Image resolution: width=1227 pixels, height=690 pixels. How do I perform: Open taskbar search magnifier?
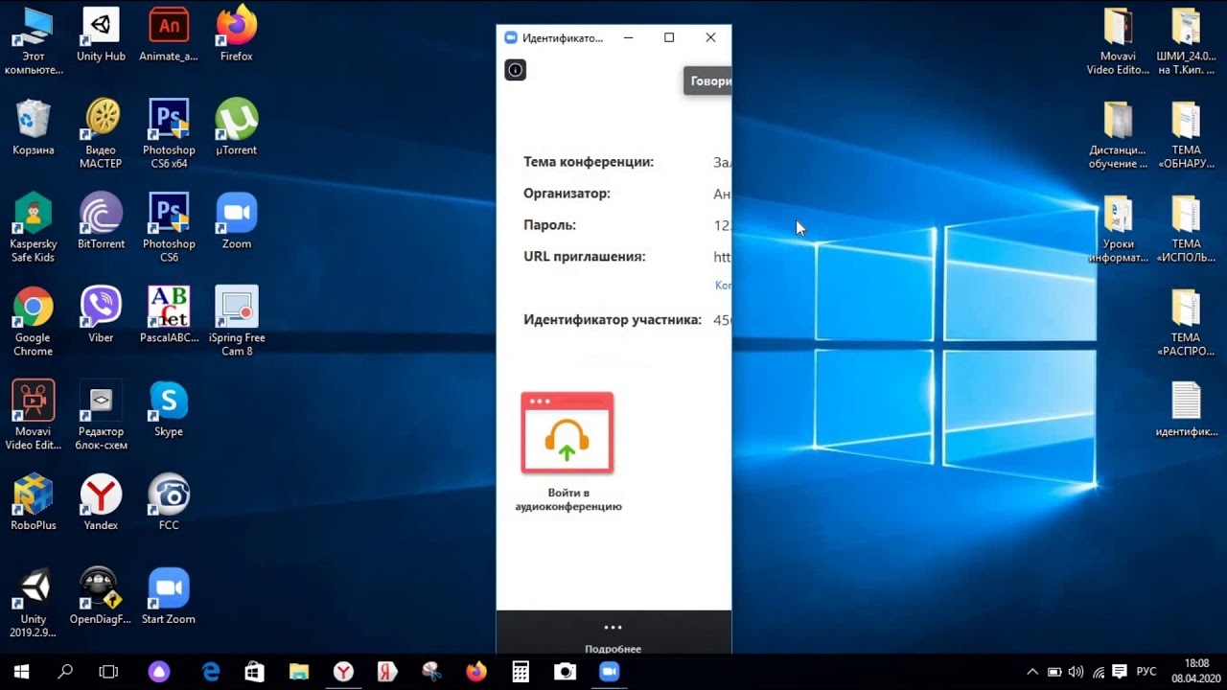point(65,672)
